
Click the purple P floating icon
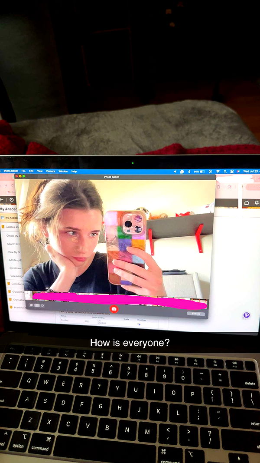click(247, 315)
